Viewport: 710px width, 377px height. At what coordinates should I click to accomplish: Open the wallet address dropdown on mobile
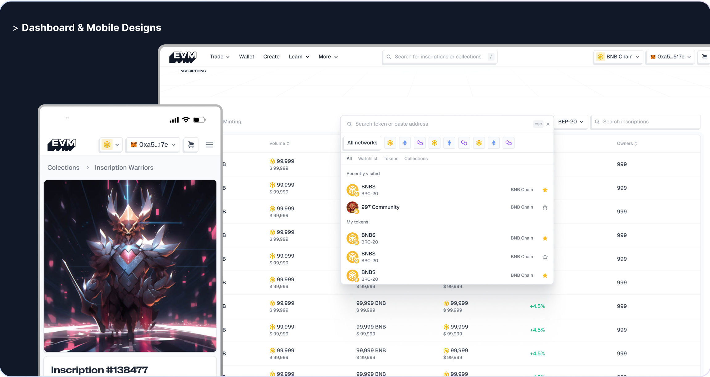[152, 145]
